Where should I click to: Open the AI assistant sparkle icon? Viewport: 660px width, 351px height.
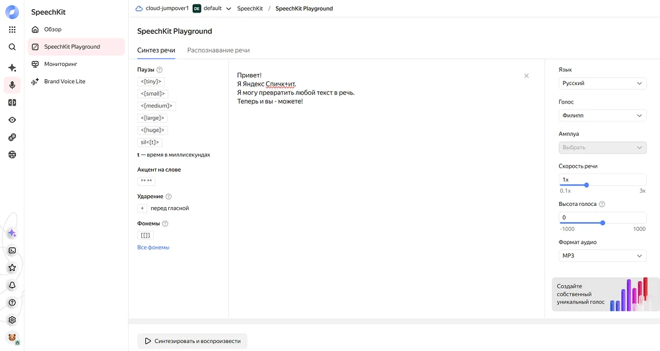point(12,233)
